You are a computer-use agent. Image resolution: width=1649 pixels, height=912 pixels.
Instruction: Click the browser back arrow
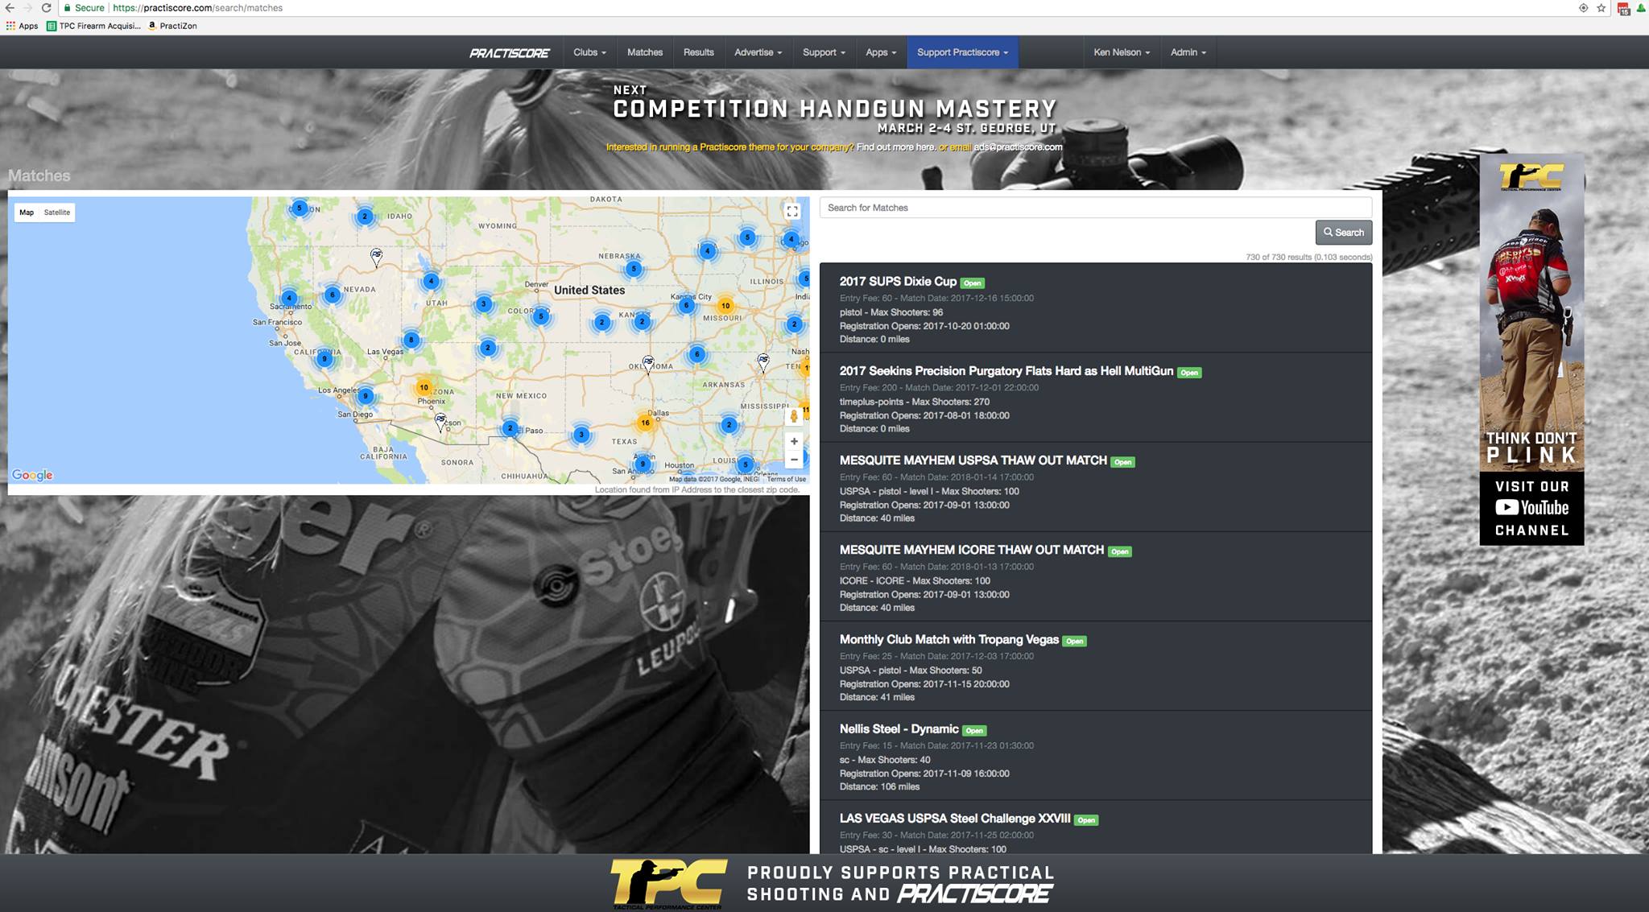click(x=10, y=7)
